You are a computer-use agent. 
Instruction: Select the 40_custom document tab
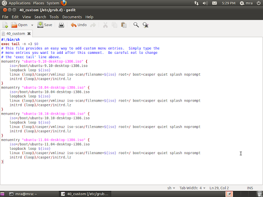(16, 34)
